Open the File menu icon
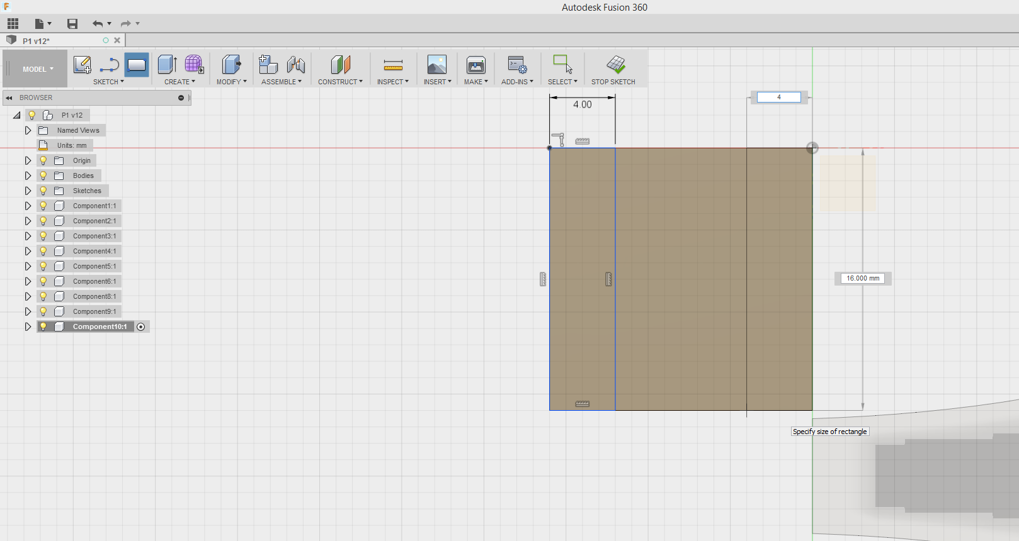Viewport: 1019px width, 541px height. (40, 24)
